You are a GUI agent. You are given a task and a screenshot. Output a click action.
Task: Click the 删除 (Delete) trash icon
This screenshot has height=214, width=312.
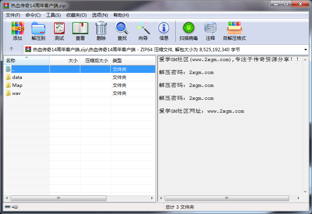tap(101, 28)
